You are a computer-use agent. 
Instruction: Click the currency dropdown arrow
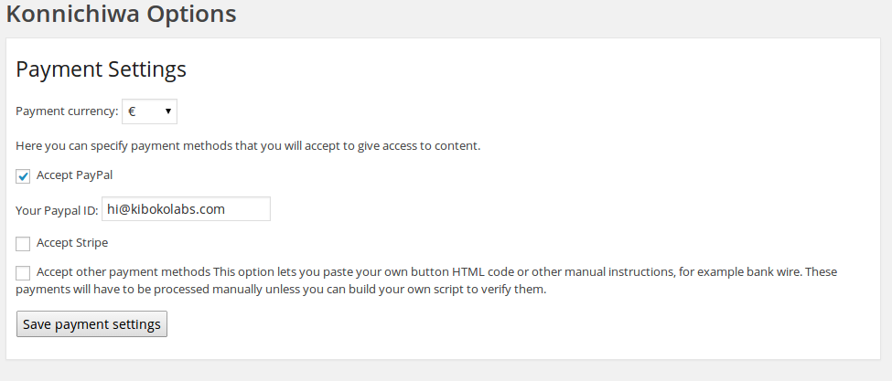pyautogui.click(x=168, y=111)
